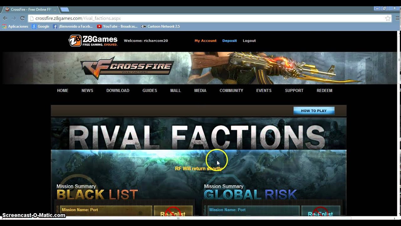Click the browser back arrow
Screen dimensions: 401x226
[x=5, y=18]
